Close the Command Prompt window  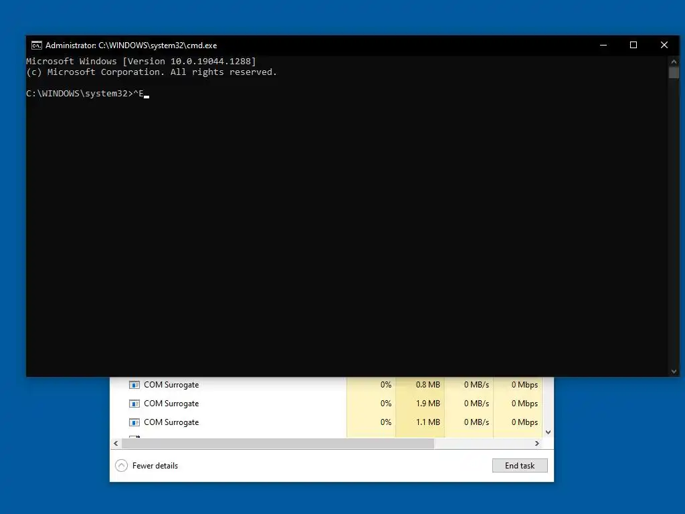pyautogui.click(x=664, y=45)
